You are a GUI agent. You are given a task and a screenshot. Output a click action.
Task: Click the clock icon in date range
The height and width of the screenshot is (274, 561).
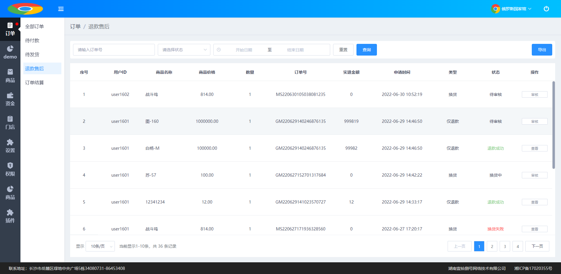[219, 50]
